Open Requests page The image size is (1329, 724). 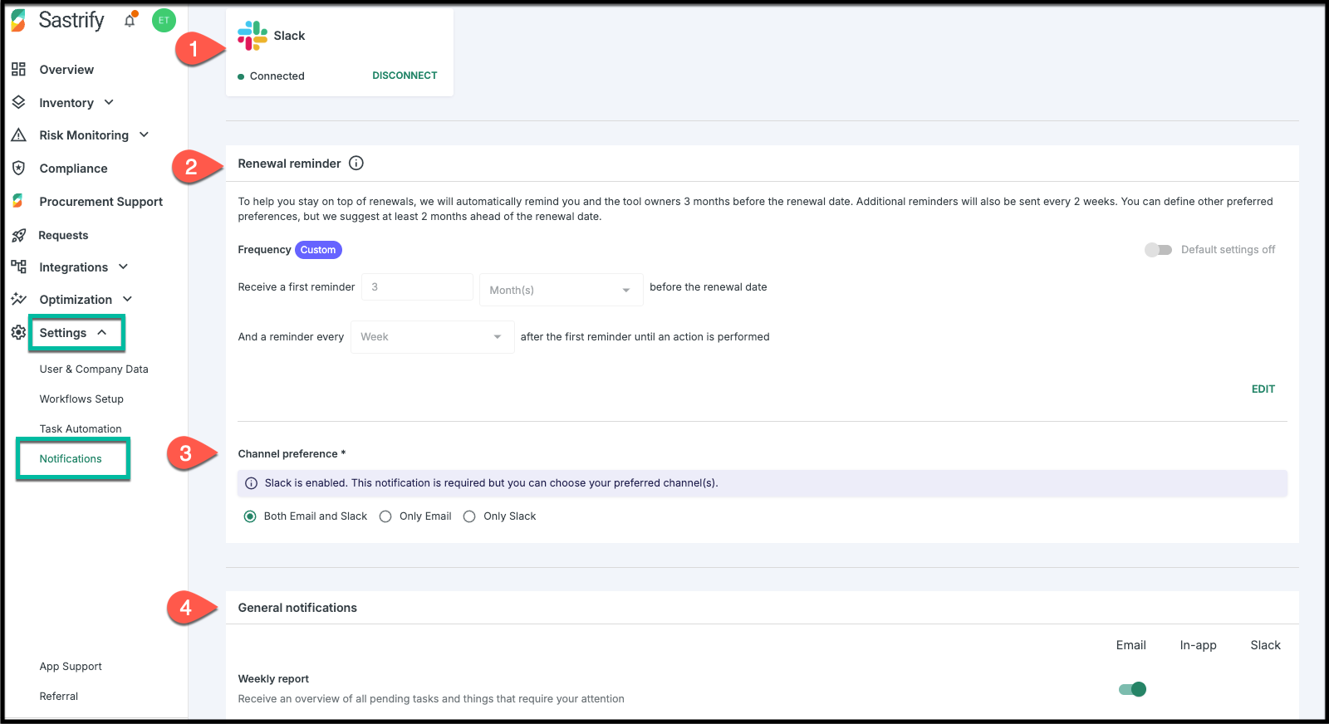coord(63,236)
